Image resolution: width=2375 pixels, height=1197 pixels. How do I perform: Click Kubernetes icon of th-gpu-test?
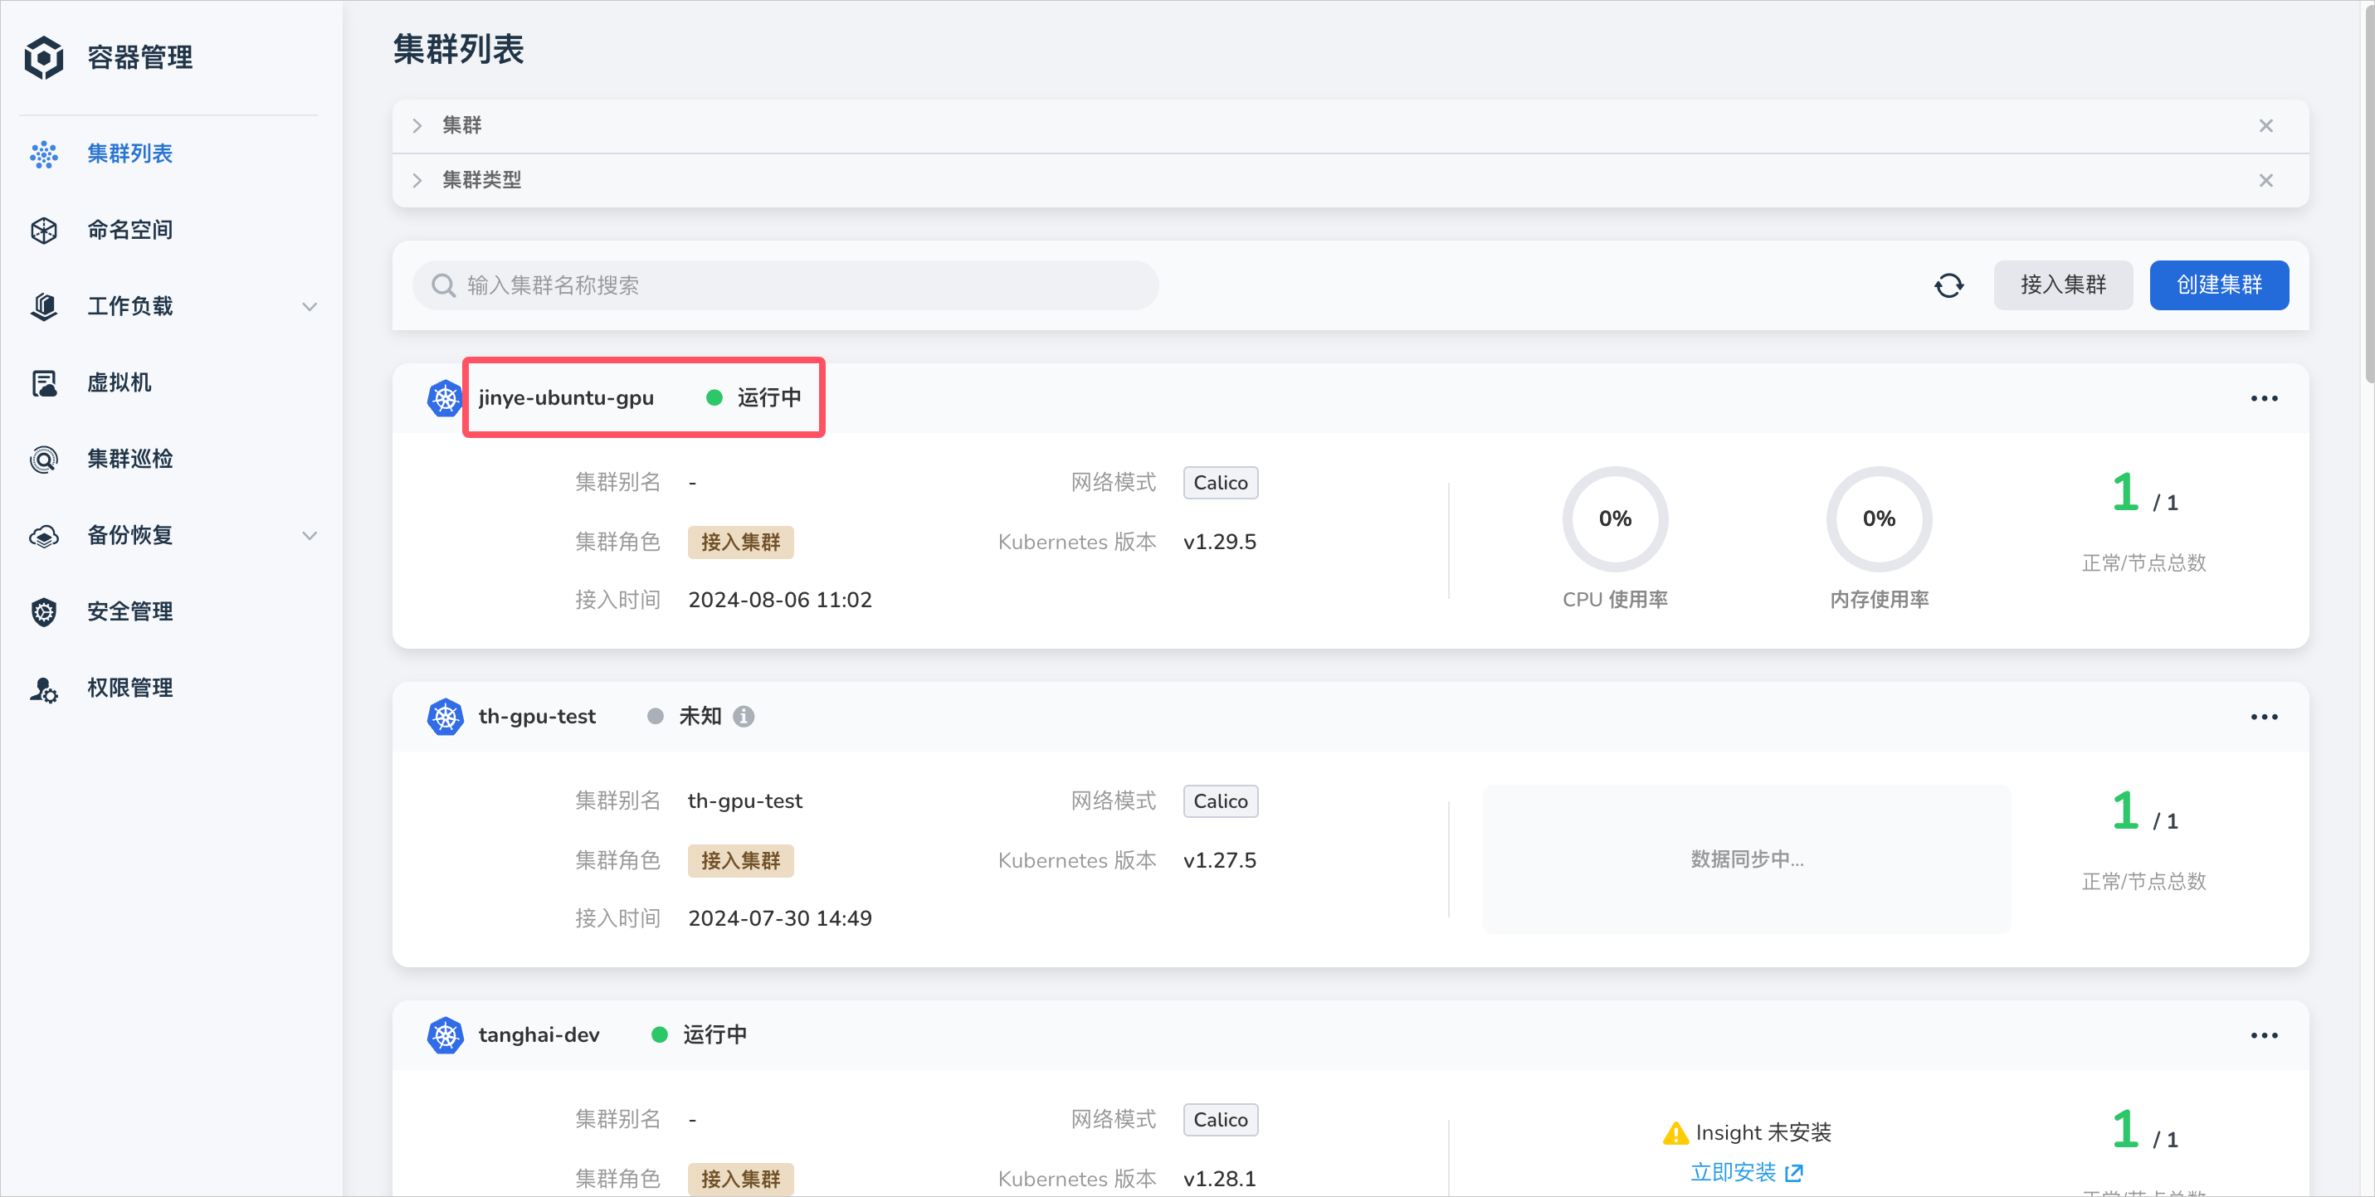coord(446,716)
